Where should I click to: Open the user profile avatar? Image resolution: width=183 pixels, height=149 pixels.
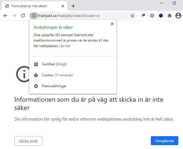pyautogui.click(x=178, y=16)
